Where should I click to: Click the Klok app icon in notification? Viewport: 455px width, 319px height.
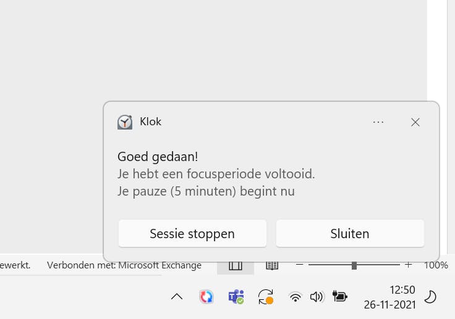click(x=125, y=122)
